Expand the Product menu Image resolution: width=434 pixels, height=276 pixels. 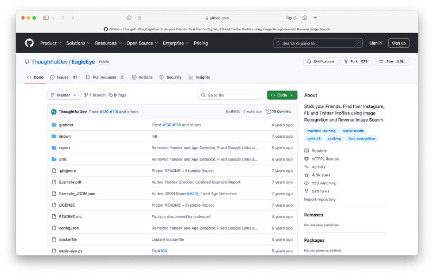click(50, 43)
